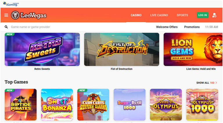Open the Fist of Destruction banner
This screenshot has width=223, height=123.
(x=122, y=49)
